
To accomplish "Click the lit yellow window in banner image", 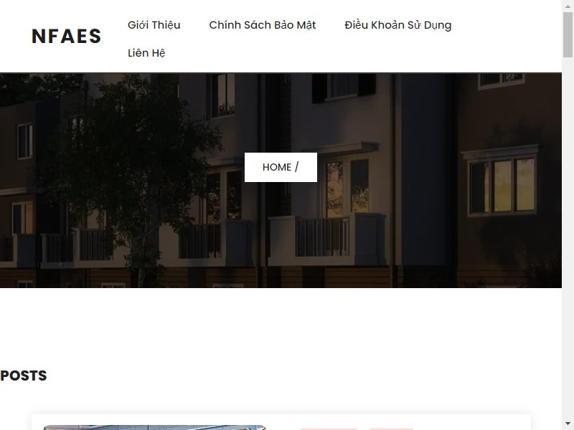I will tap(504, 186).
